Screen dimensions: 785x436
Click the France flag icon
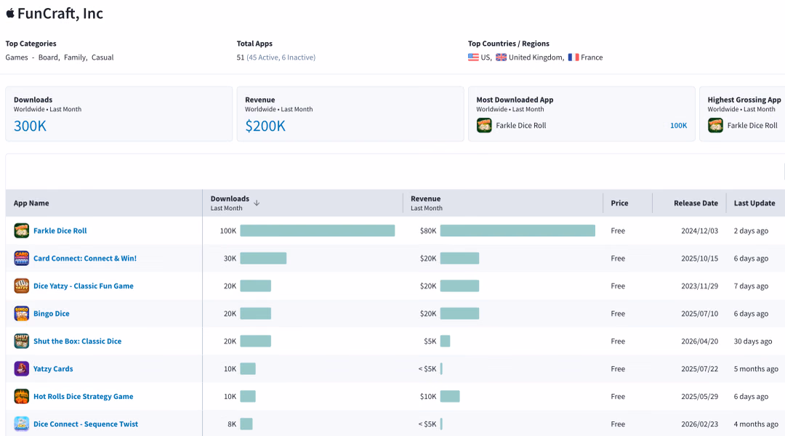573,57
